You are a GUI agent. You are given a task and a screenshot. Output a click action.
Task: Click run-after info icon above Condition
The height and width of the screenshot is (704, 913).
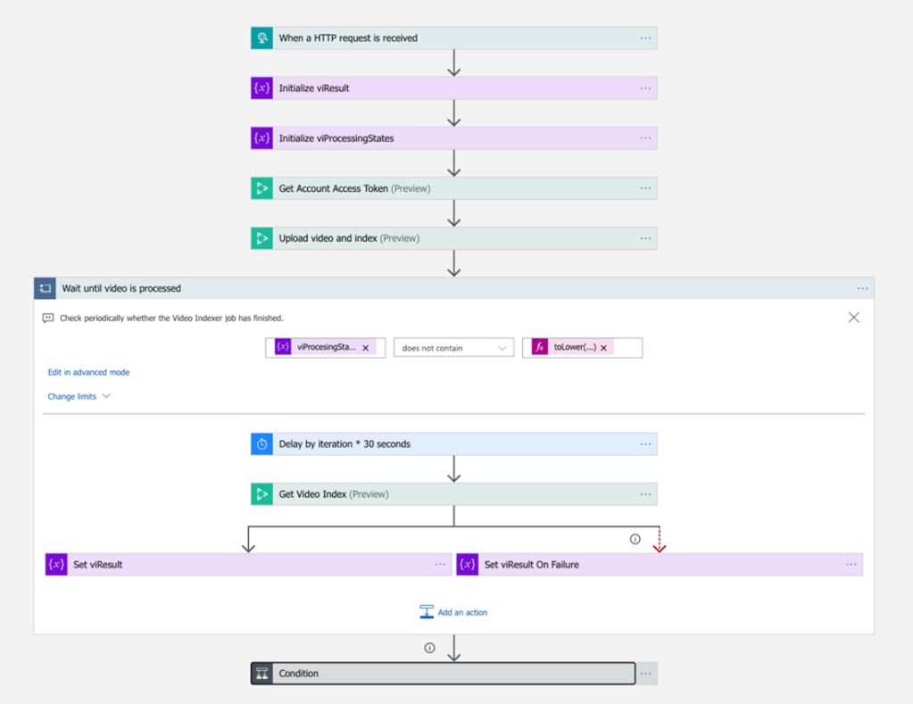pyautogui.click(x=429, y=648)
